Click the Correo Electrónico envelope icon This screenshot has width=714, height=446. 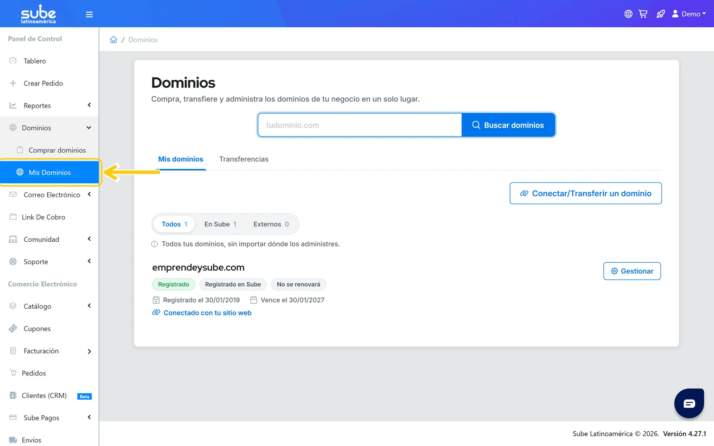pos(13,194)
